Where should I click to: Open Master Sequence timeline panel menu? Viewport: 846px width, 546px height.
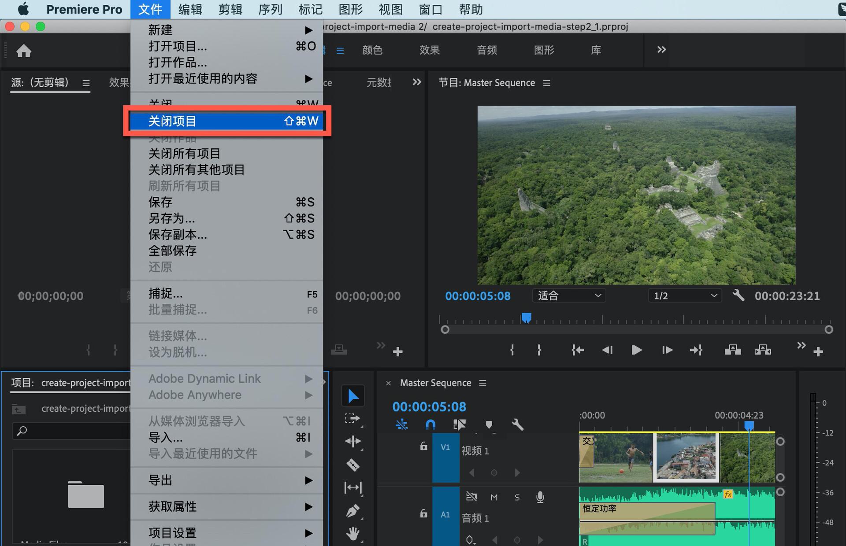[x=483, y=383]
